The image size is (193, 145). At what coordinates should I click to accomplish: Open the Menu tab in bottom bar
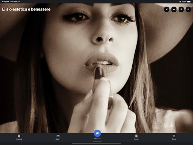pyautogui.click(x=174, y=137)
